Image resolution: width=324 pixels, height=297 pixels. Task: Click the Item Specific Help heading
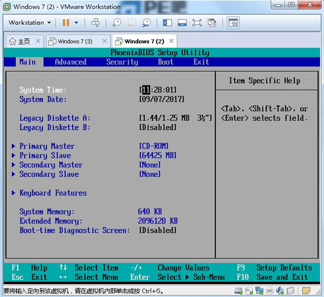[x=264, y=81]
